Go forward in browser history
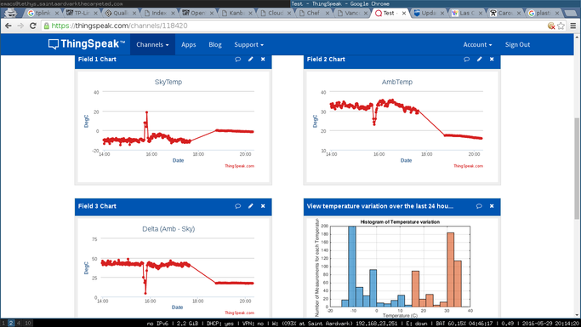 (x=20, y=26)
